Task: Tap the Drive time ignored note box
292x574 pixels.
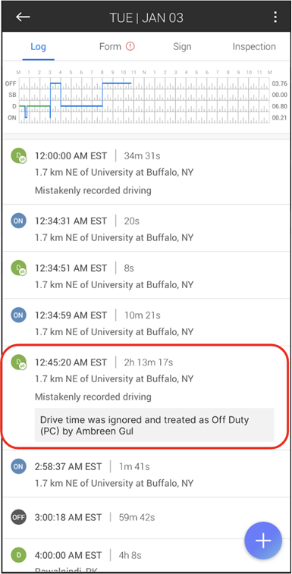Action: pos(154,425)
